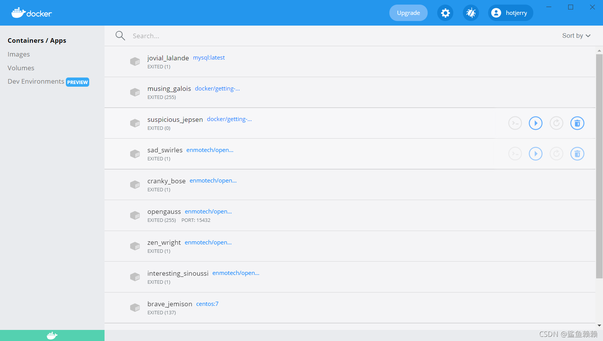Delete the sad_swirles container
Image resolution: width=603 pixels, height=341 pixels.
coord(577,154)
